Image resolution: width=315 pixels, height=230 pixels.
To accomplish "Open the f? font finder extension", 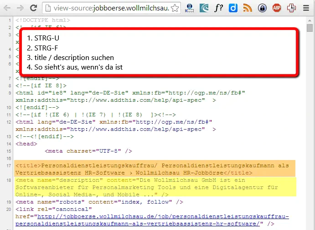I will [x=218, y=8].
